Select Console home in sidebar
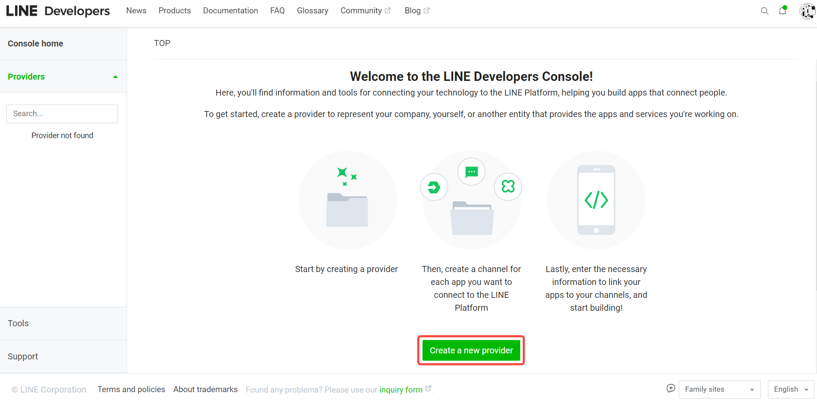The image size is (817, 402). (x=36, y=44)
